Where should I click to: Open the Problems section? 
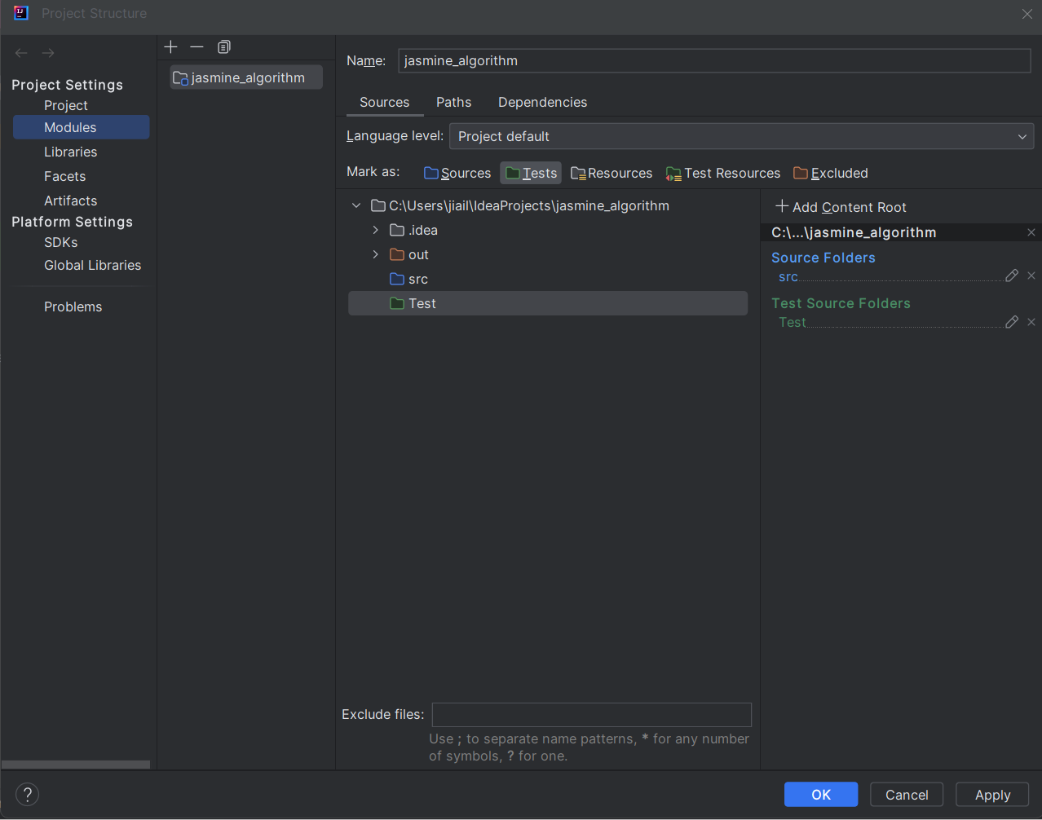point(73,306)
